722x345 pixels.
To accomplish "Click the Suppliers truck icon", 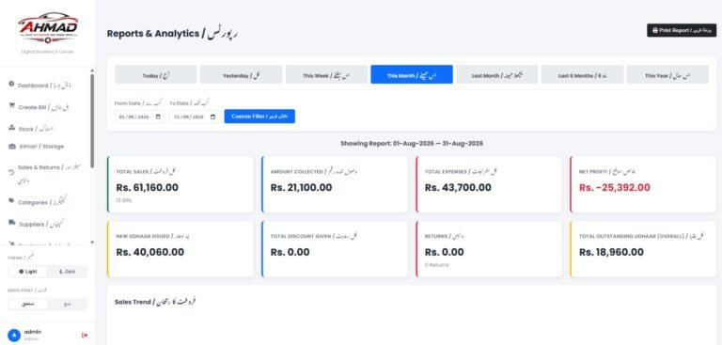I will pos(12,223).
